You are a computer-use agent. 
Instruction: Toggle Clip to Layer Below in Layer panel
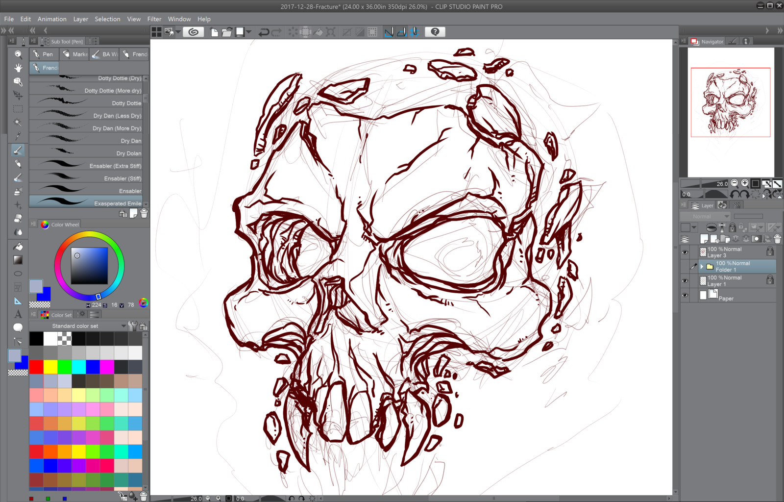coord(711,227)
